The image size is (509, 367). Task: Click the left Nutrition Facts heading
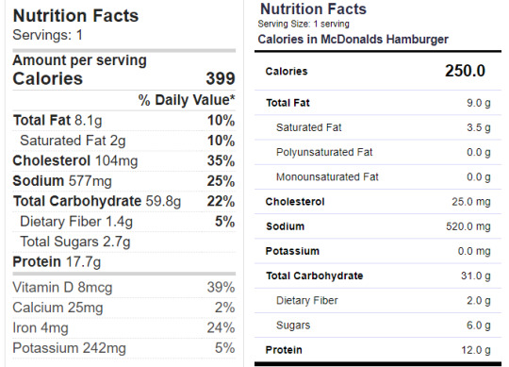75,16
